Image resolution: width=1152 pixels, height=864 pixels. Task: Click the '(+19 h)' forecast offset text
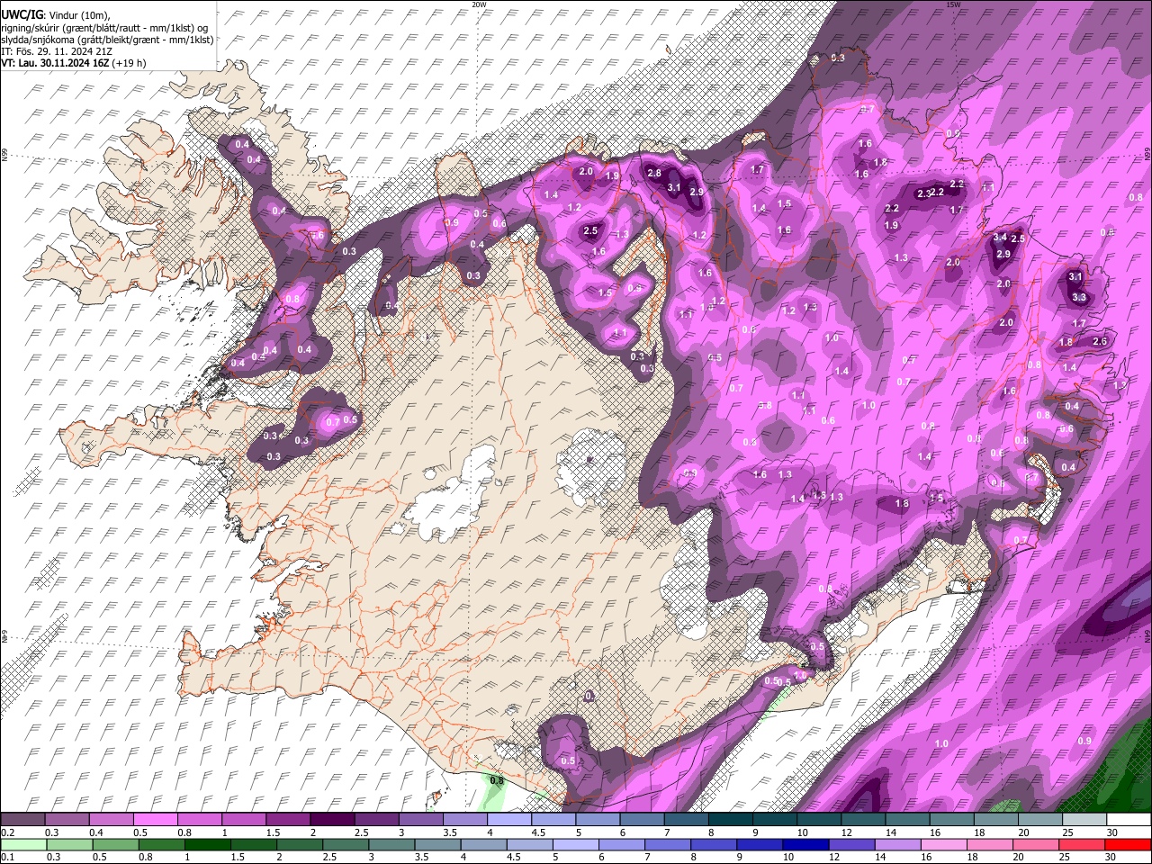click(130, 63)
